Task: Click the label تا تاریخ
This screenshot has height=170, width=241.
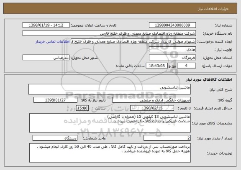Action: 184,108
